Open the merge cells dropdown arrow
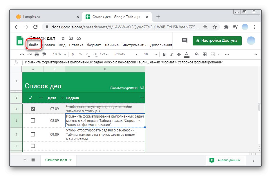Screen dimensions: 271x176 coord(218,54)
